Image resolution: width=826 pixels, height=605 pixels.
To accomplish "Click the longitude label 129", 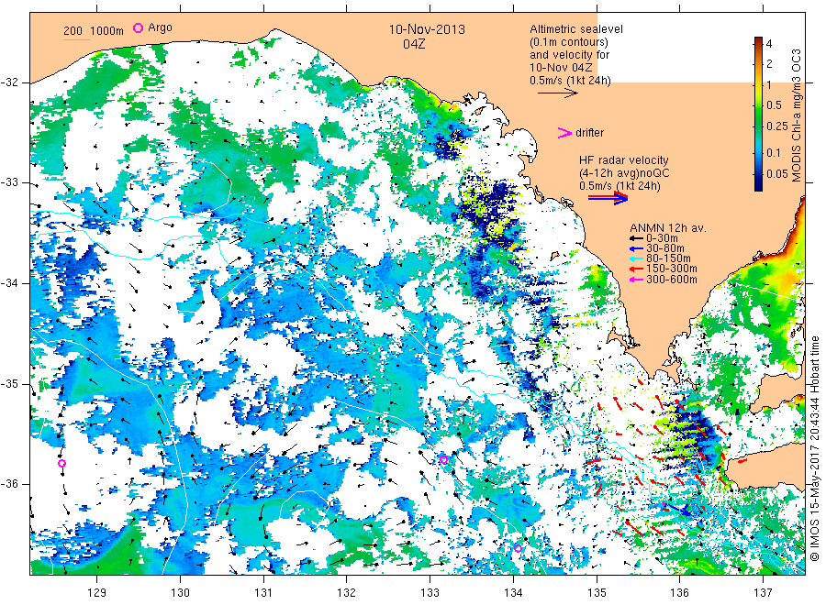I will pos(97,593).
